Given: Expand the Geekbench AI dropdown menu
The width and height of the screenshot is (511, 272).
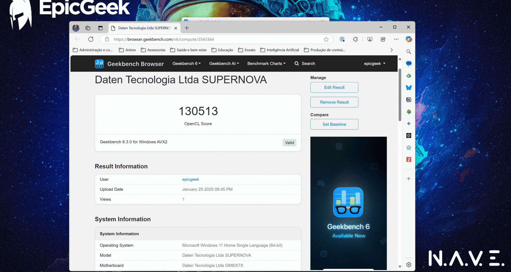Looking at the screenshot, I should [x=224, y=63].
